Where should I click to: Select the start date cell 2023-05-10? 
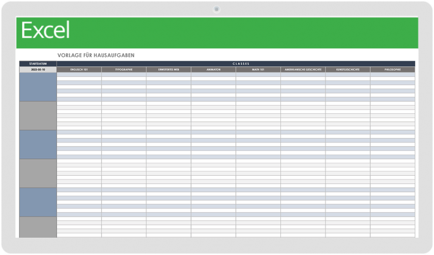38,69
